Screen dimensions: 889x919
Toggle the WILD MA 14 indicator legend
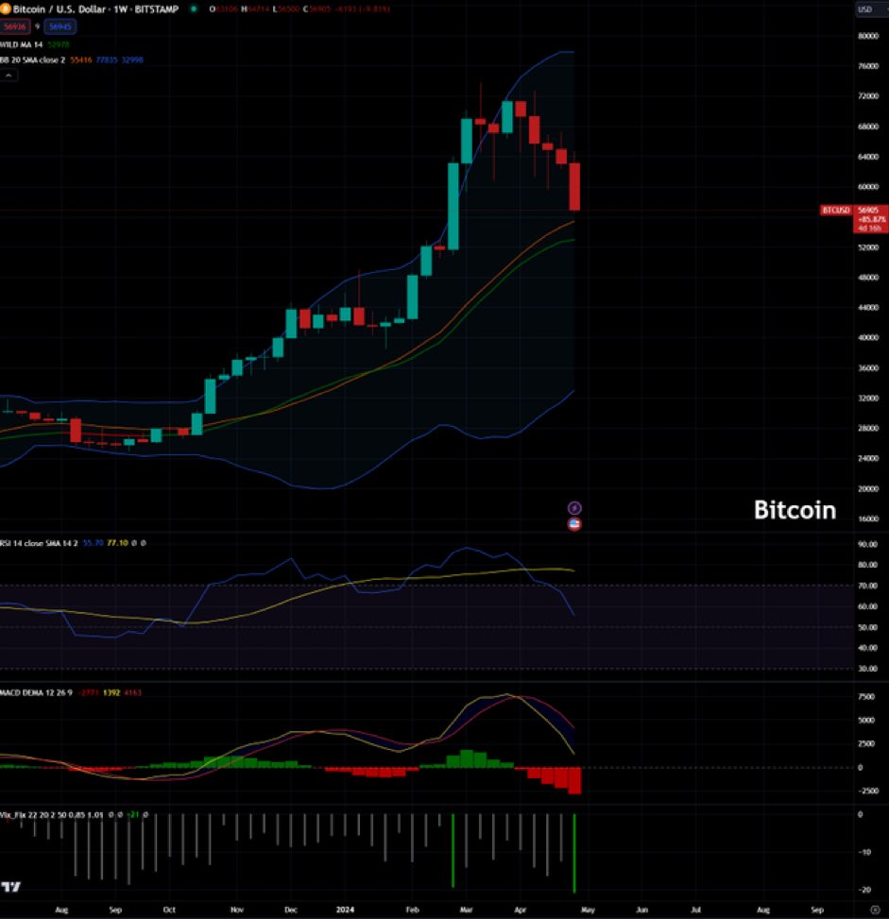[19, 43]
